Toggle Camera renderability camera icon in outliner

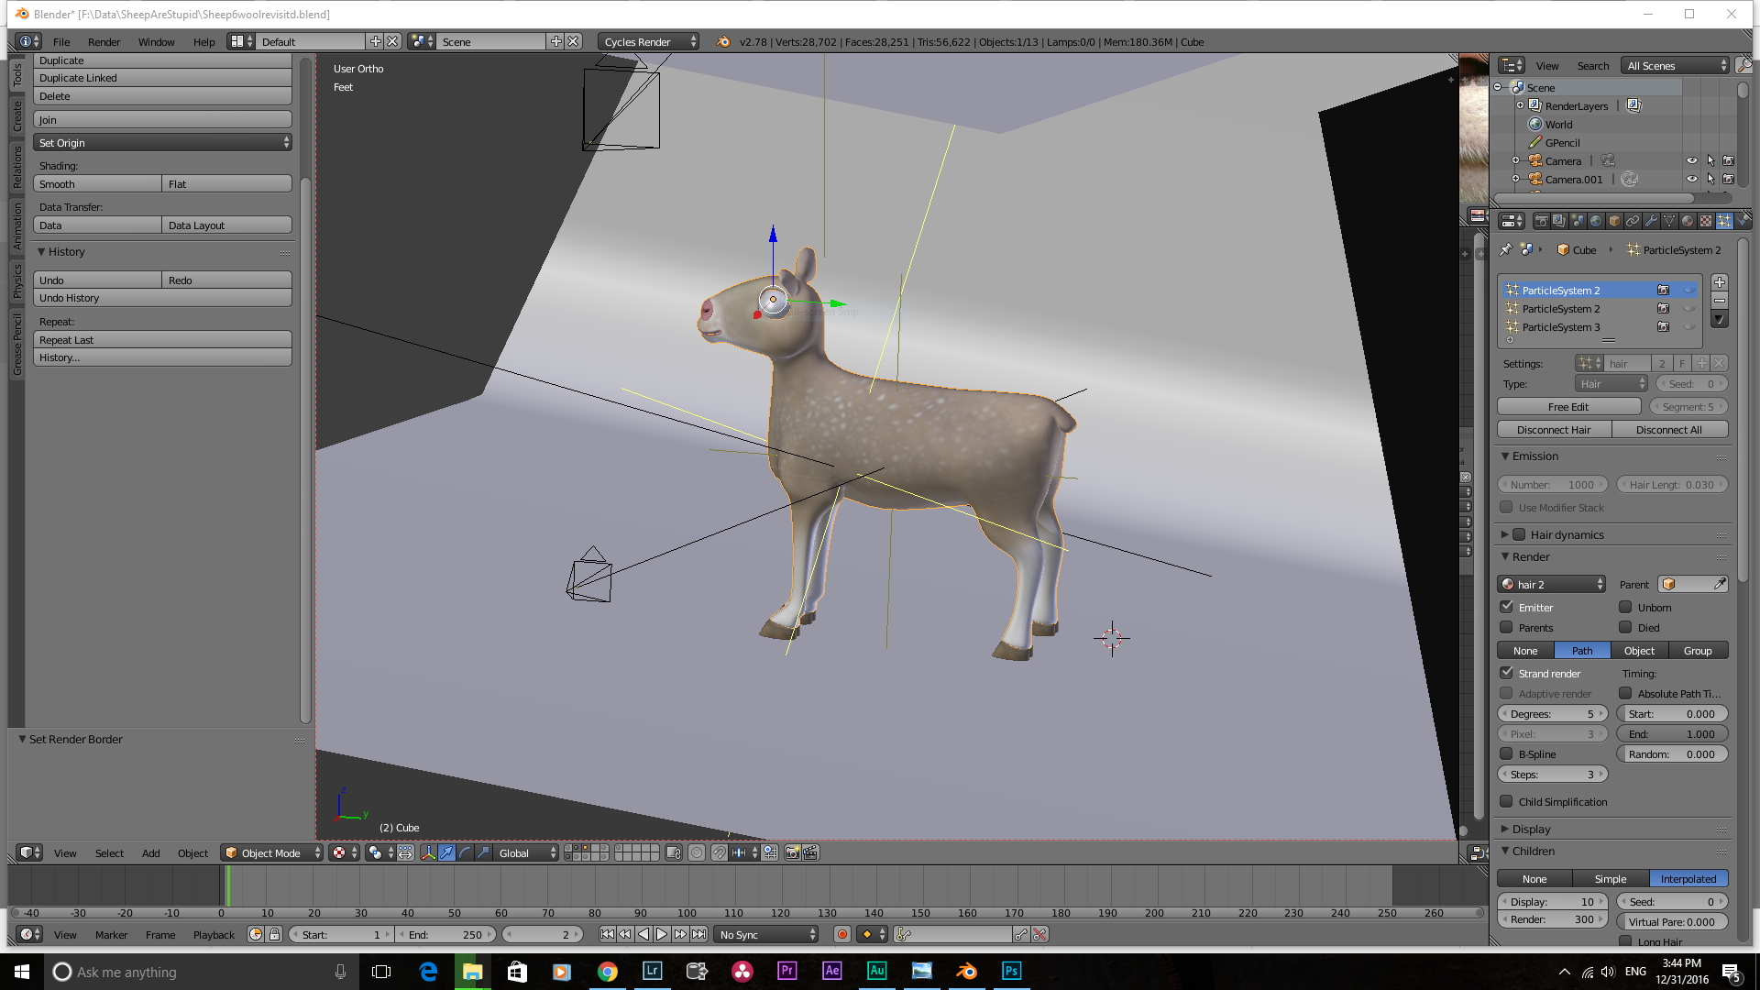click(1728, 160)
